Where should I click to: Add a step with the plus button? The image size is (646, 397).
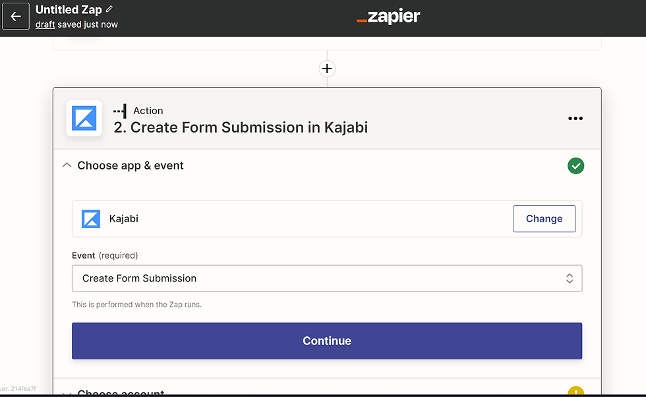pos(327,69)
